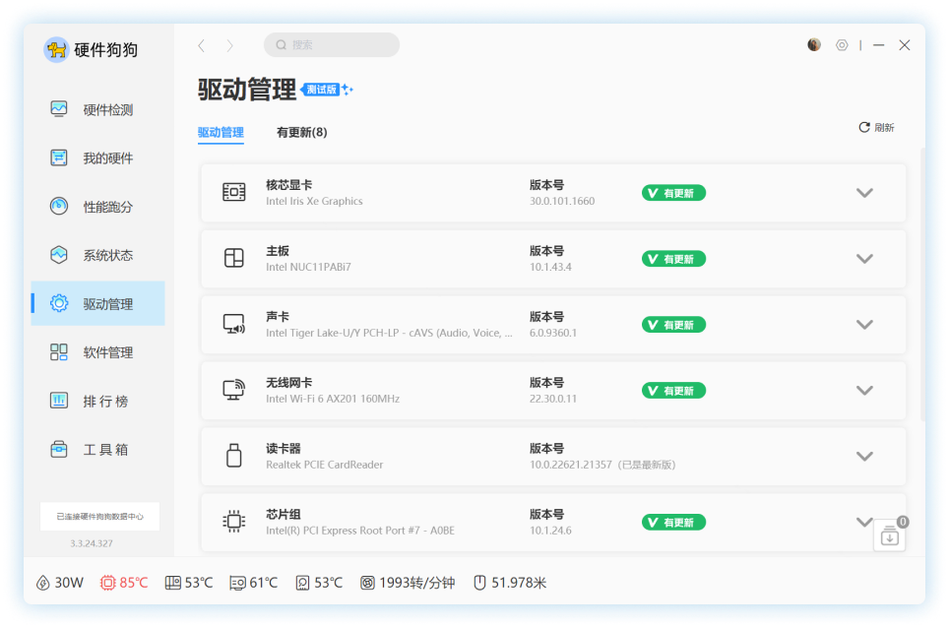Click the driver list vertical scrollbar
The width and height of the screenshot is (949, 628).
[922, 284]
